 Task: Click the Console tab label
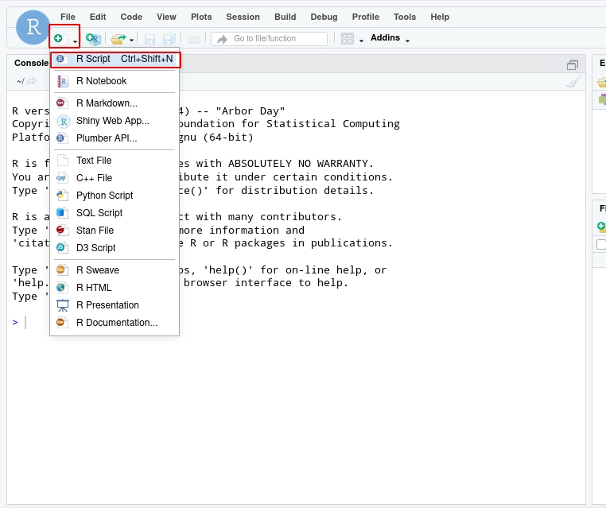click(31, 63)
